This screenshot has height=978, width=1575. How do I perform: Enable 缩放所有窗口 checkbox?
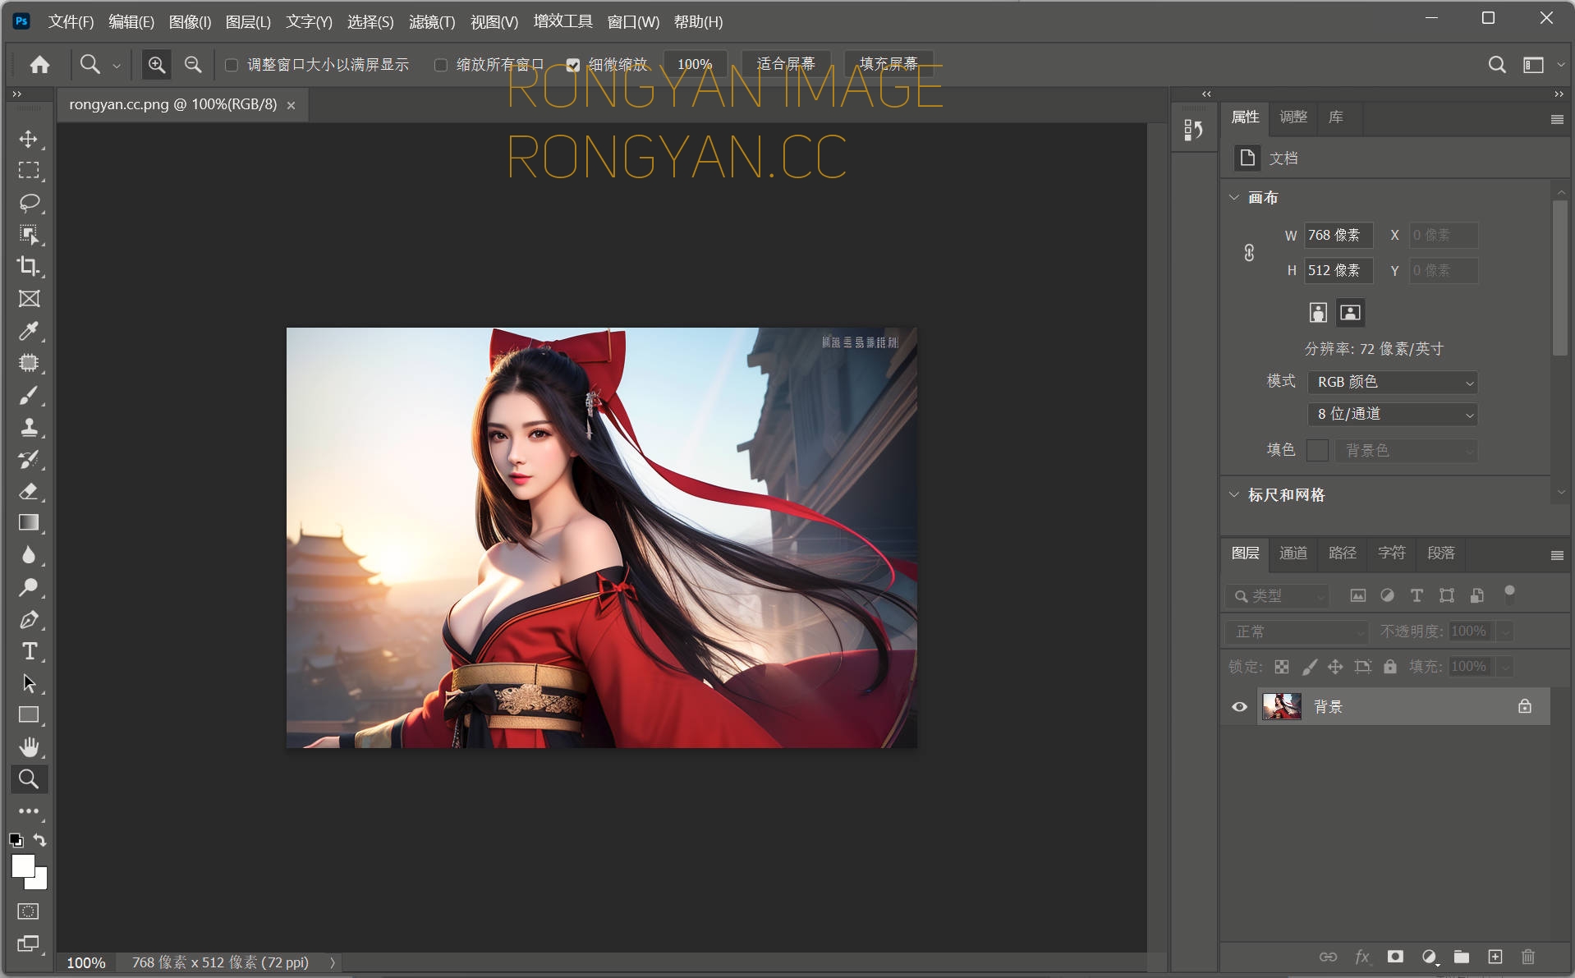[441, 65]
